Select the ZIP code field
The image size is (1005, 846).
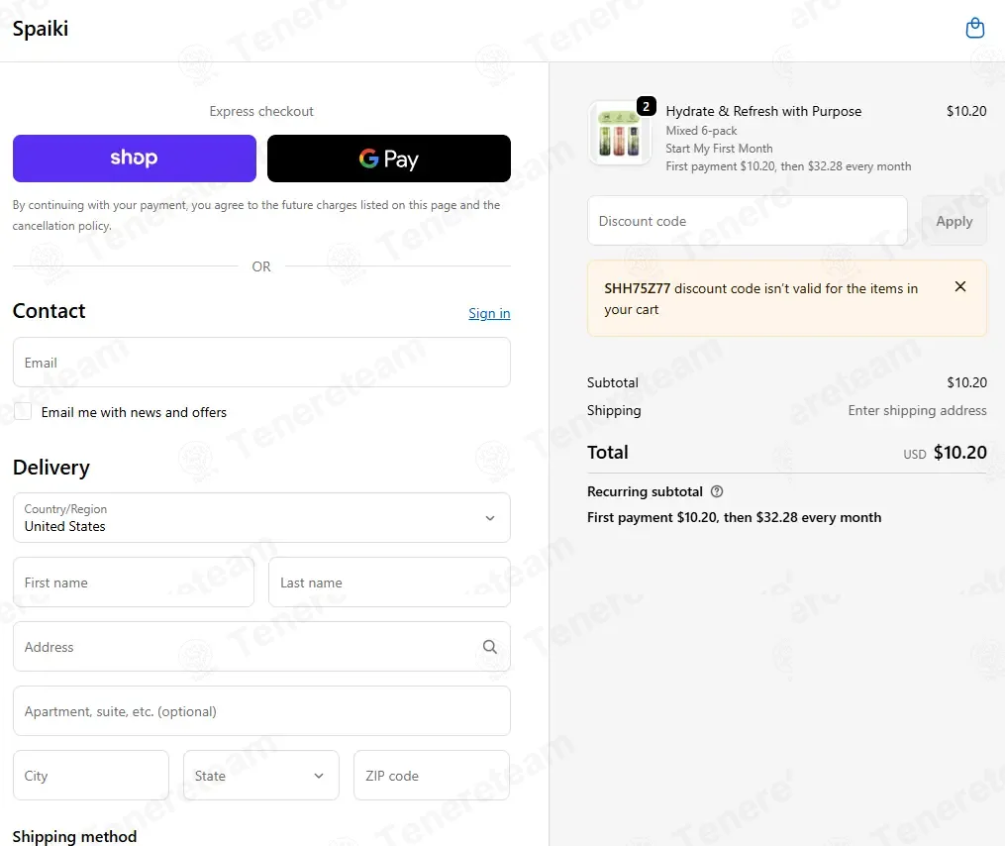tap(432, 776)
